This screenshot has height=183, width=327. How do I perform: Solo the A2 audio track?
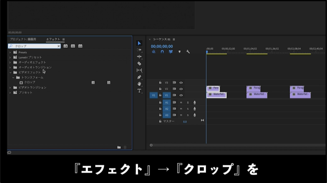[188, 109]
